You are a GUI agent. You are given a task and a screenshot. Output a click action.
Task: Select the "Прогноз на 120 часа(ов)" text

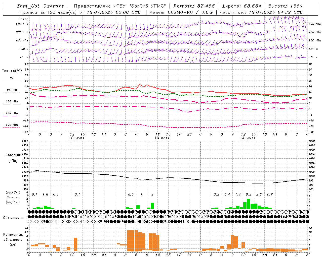tap(48, 12)
